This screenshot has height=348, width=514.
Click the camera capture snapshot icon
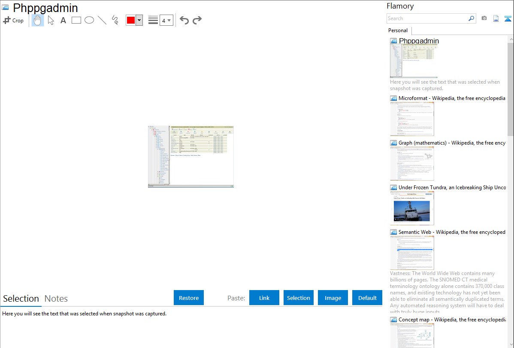click(484, 18)
